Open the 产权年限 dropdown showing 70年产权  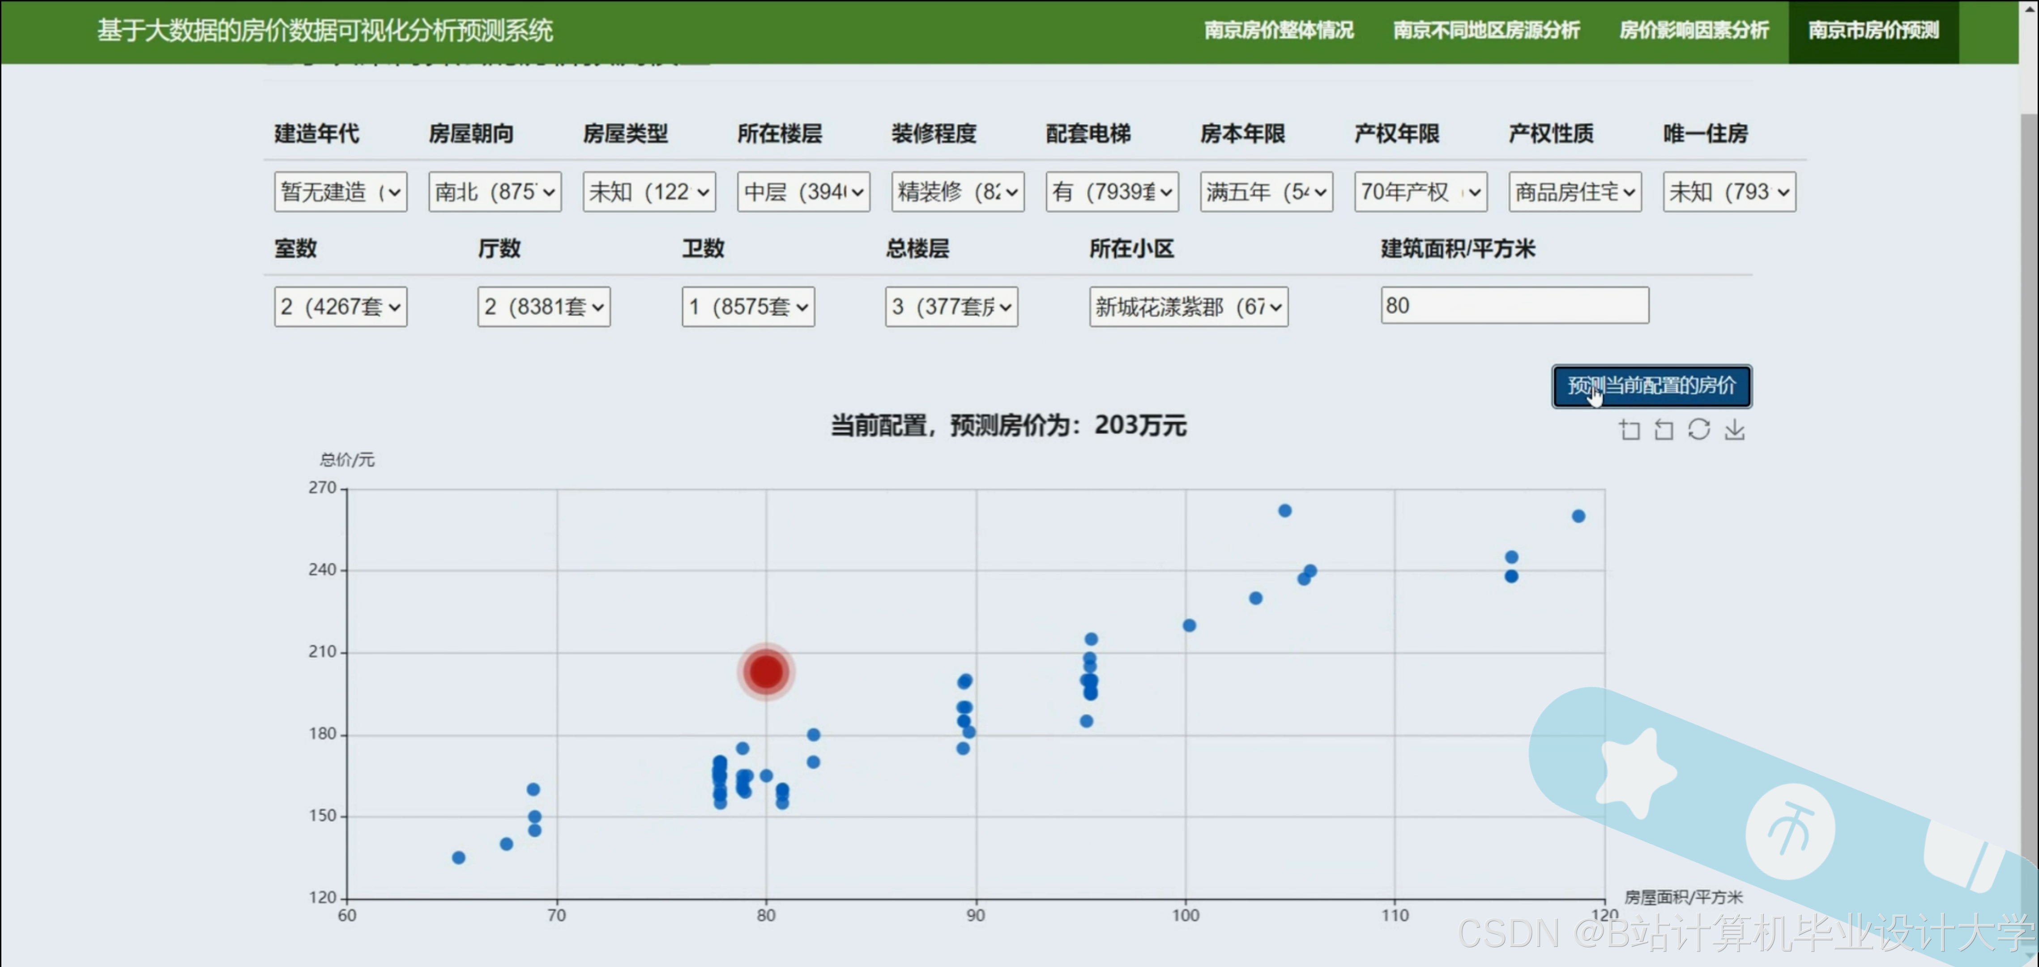[1421, 192]
